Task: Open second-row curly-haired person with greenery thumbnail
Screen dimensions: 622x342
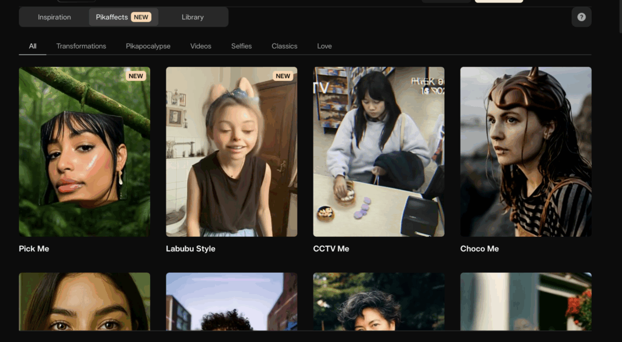Action: click(x=378, y=302)
